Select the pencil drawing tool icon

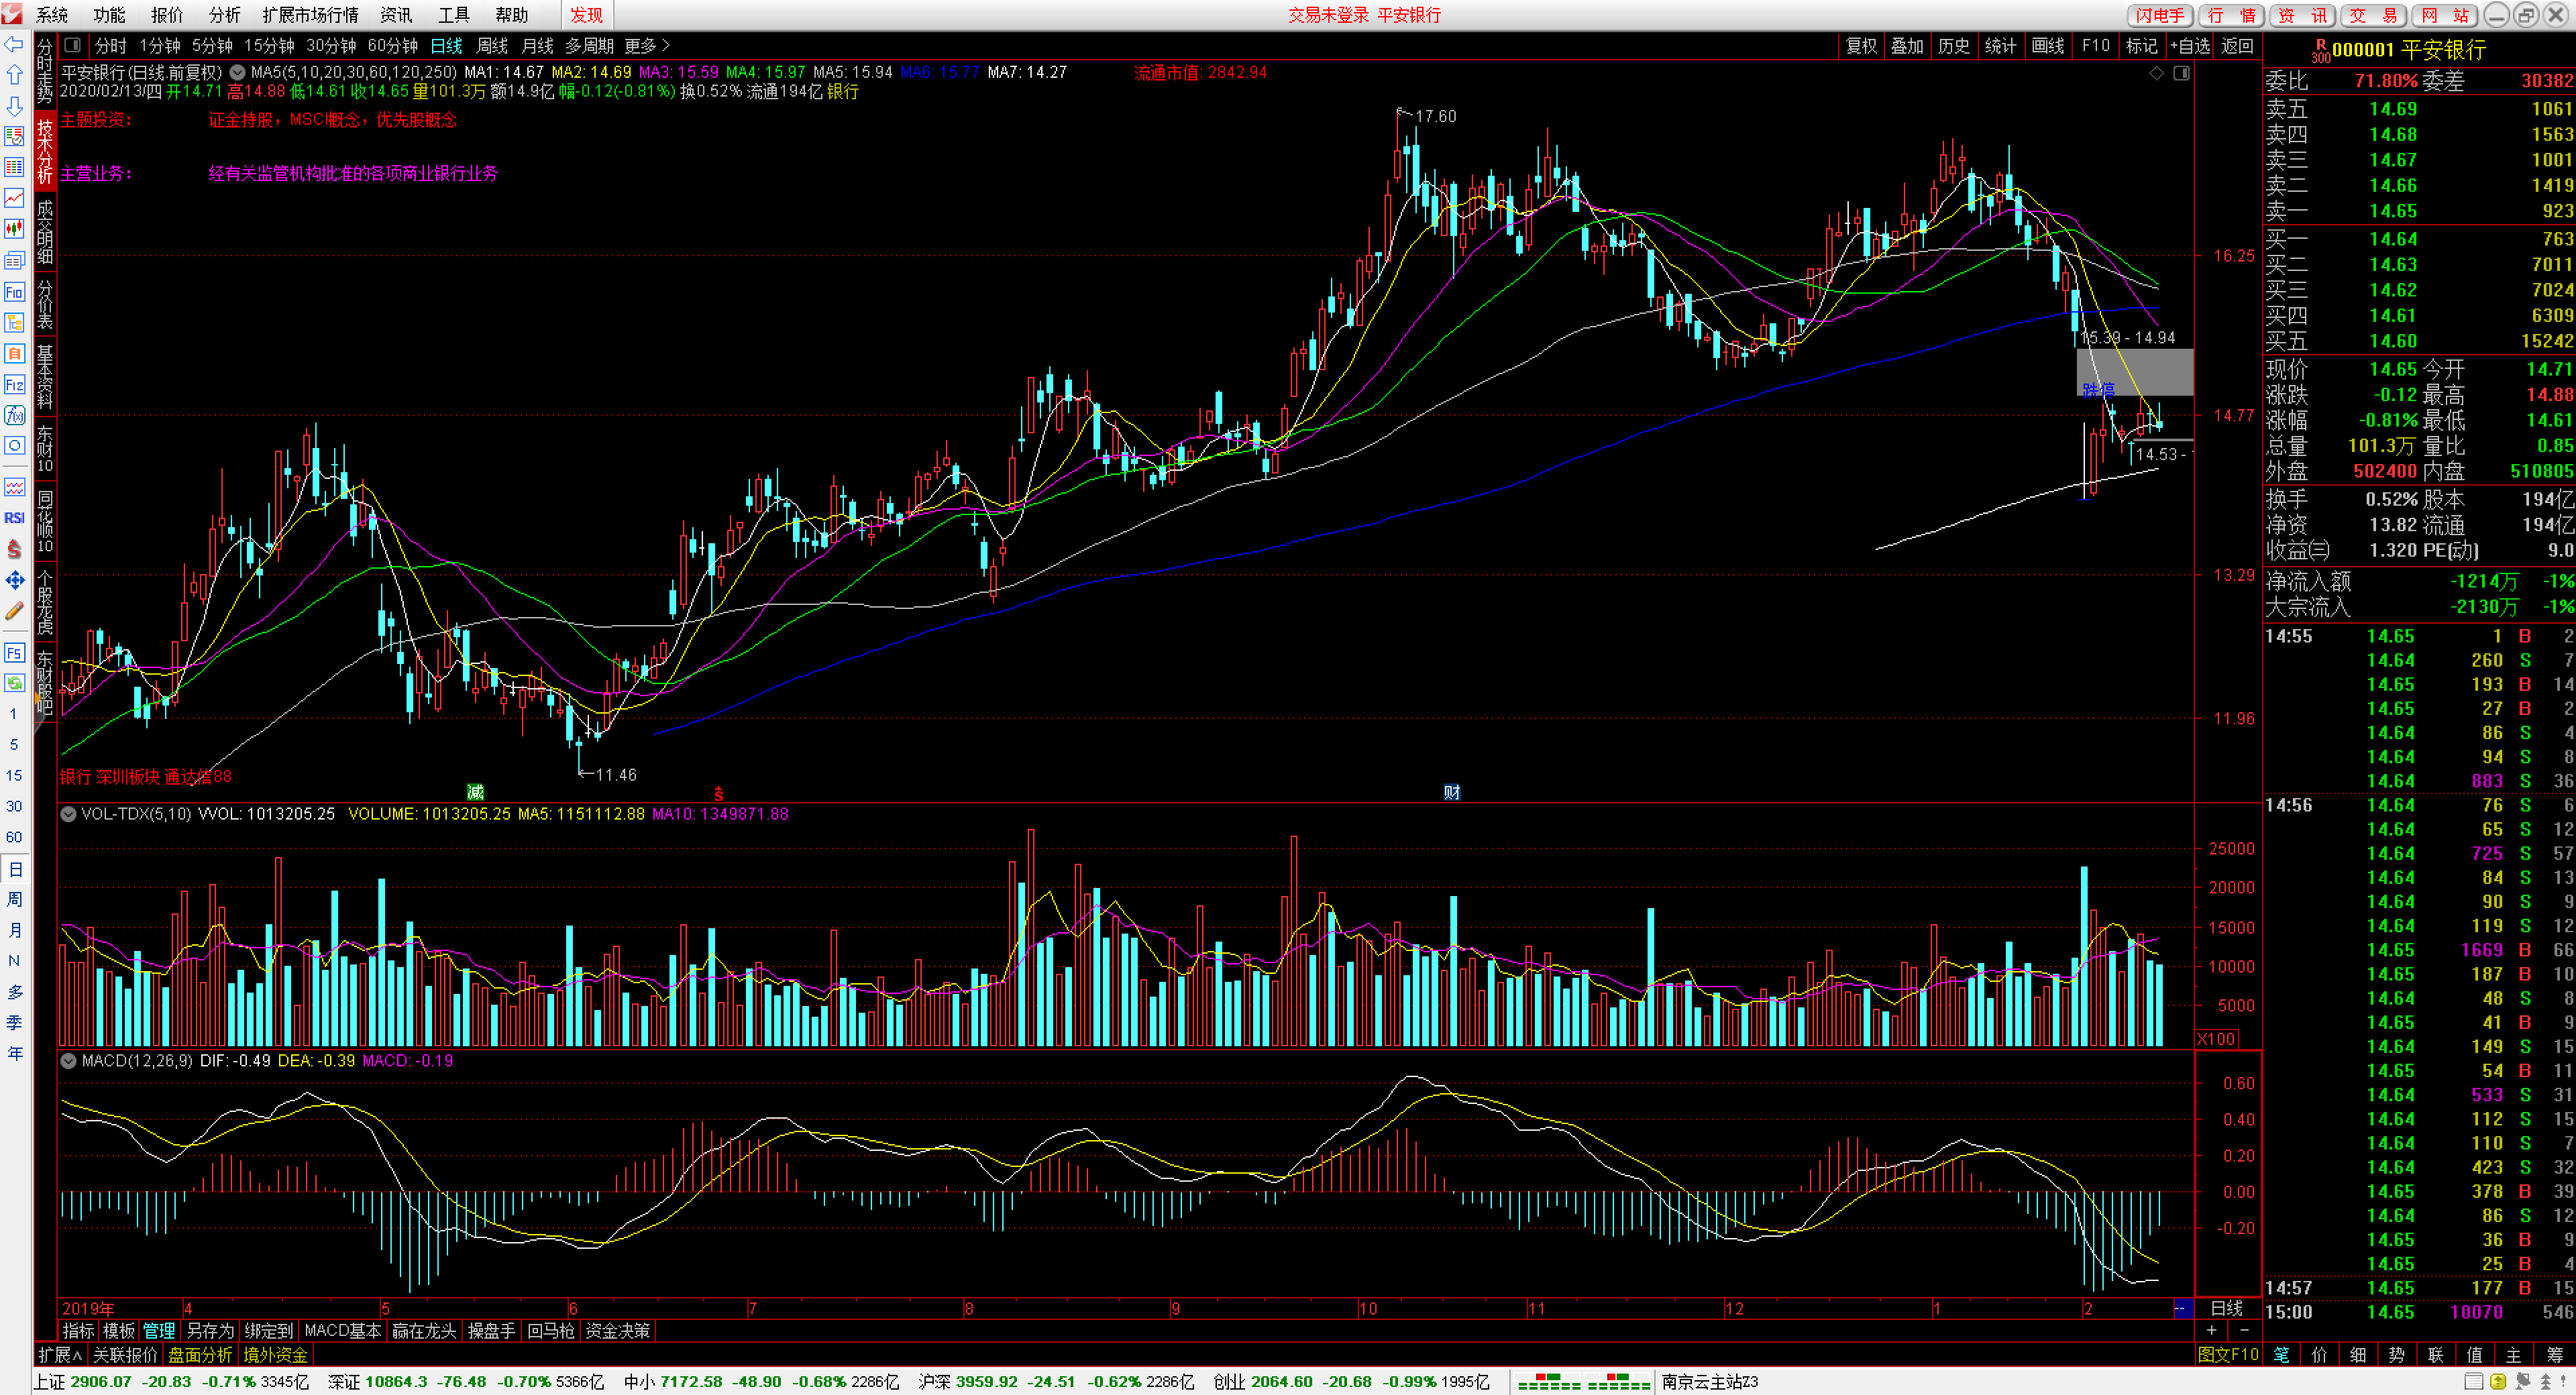pyautogui.click(x=14, y=611)
